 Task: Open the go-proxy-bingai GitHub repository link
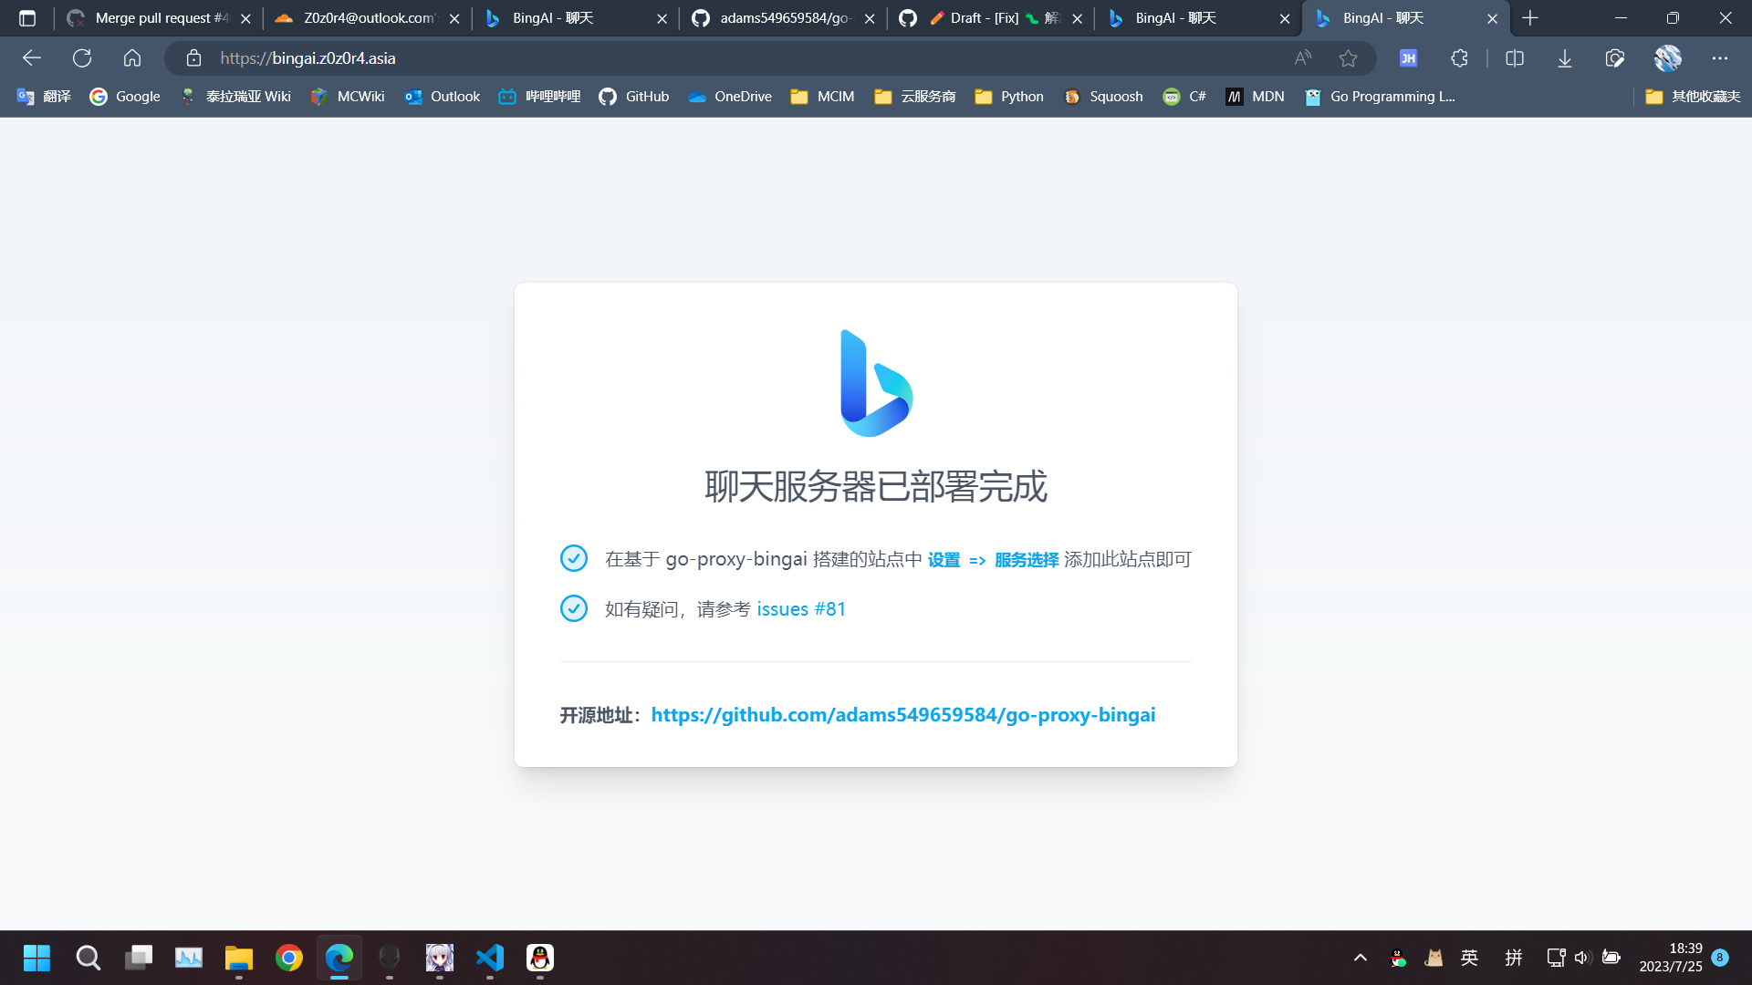tap(902, 715)
